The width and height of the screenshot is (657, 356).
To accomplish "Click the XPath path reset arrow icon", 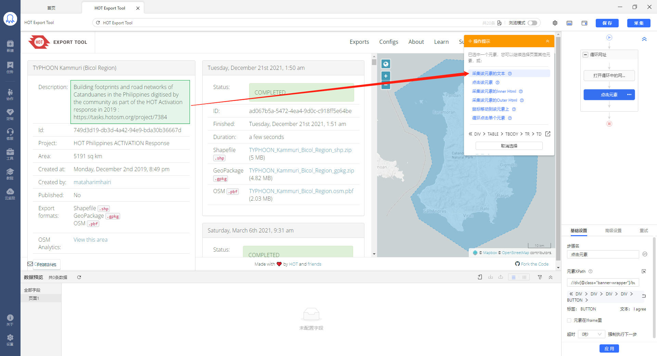I will [x=644, y=296].
